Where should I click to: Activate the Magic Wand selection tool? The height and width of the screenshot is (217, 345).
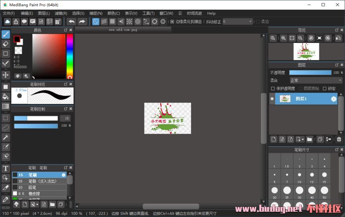6,138
